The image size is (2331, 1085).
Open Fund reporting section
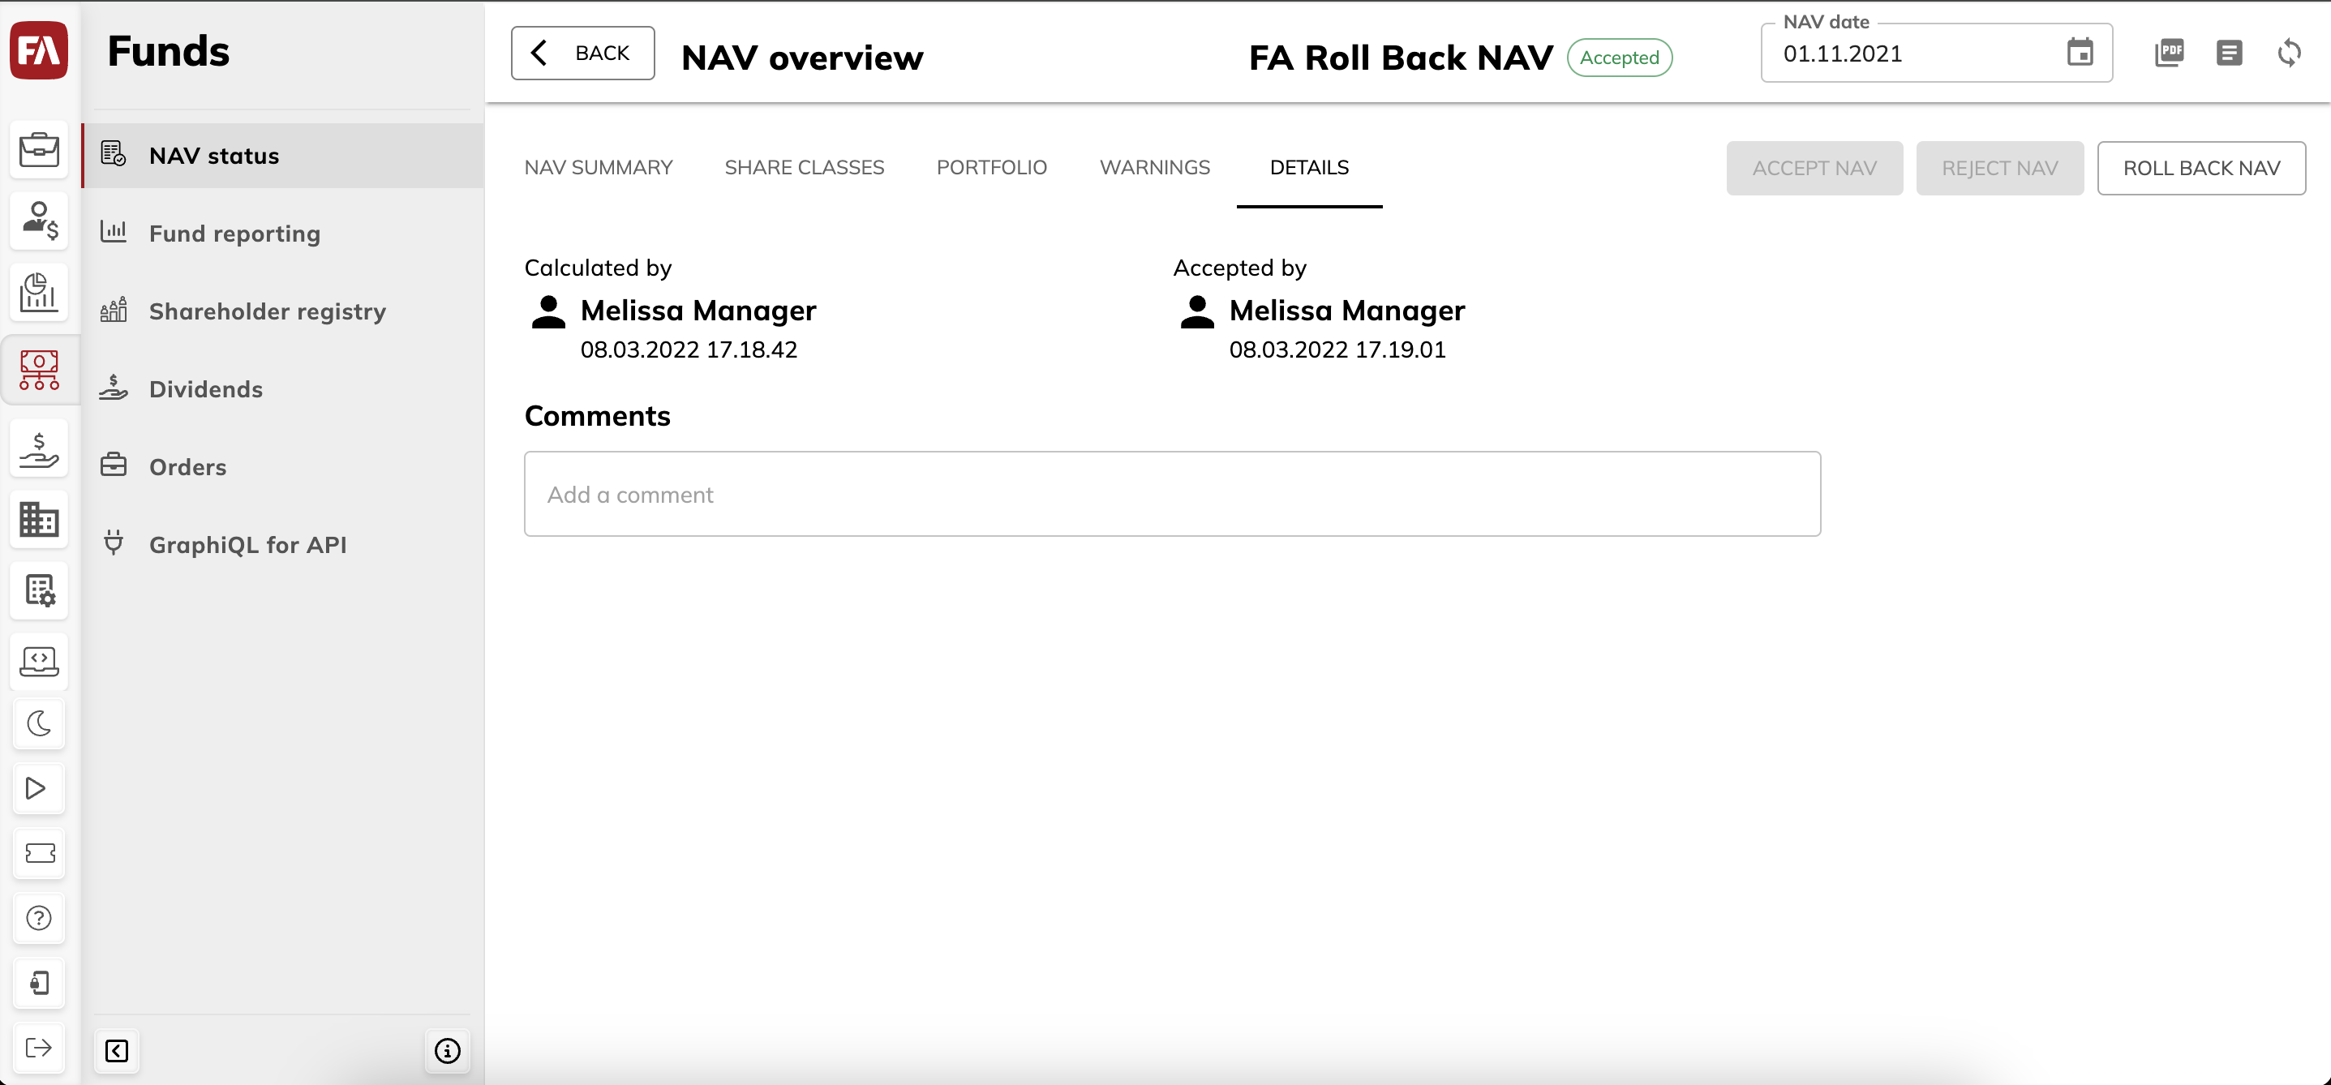[234, 232]
